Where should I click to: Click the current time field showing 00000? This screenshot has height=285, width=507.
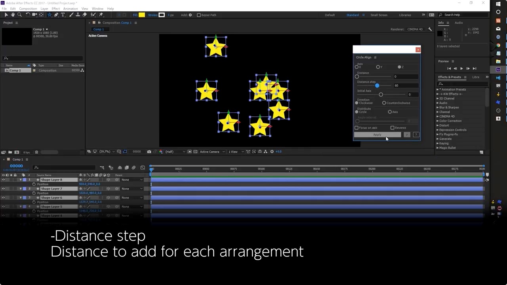point(16,165)
